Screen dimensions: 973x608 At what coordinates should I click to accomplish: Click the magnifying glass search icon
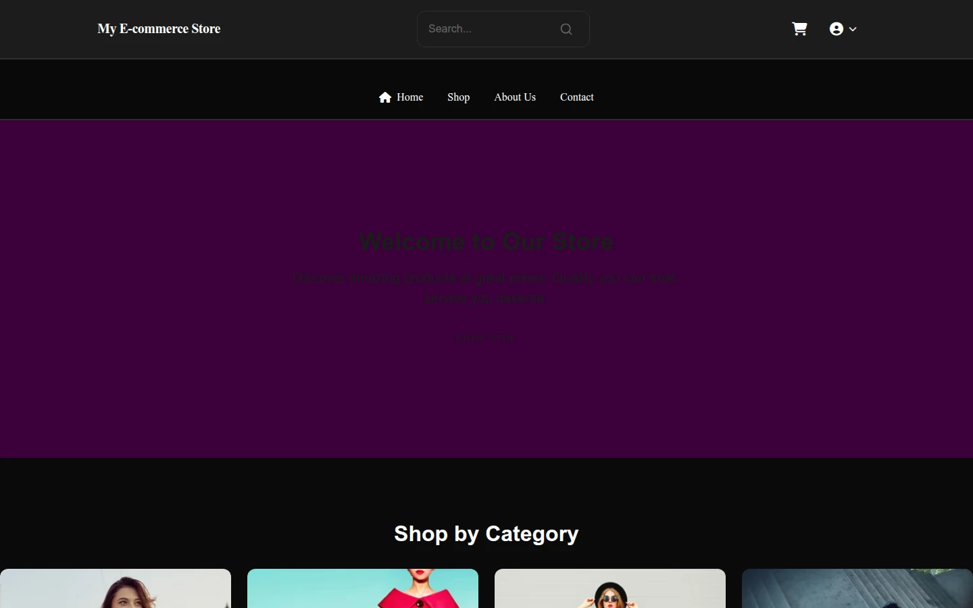[x=566, y=29]
